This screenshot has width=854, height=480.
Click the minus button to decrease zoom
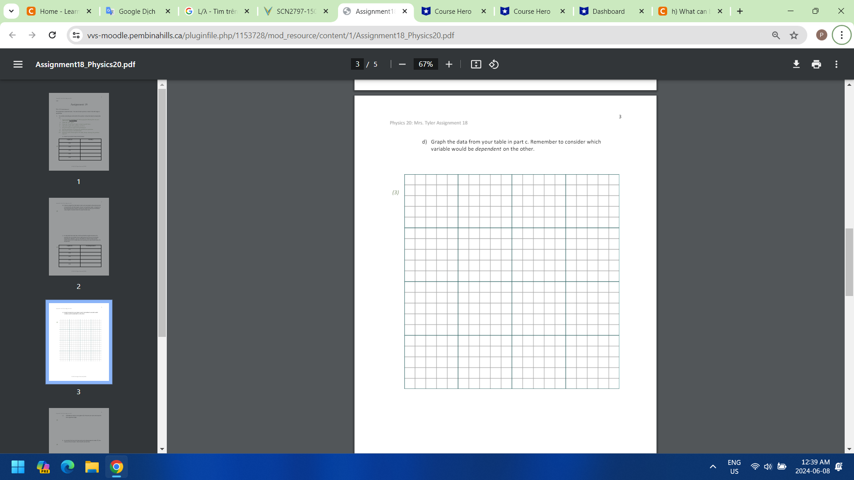click(402, 64)
